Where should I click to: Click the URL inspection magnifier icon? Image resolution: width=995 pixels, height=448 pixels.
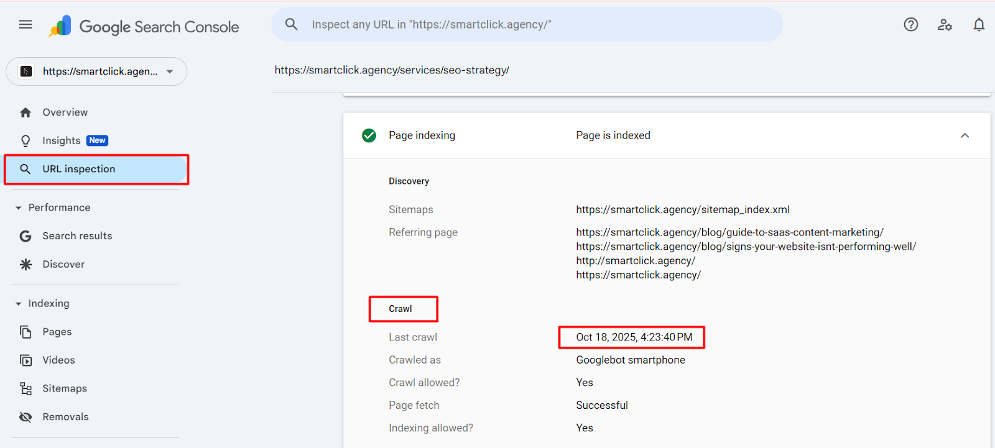click(25, 169)
